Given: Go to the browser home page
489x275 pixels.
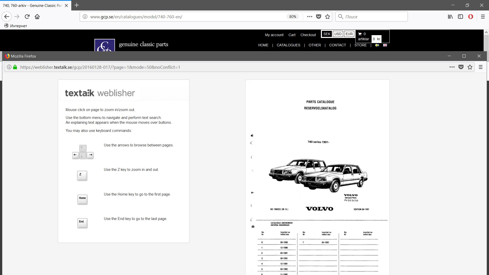Looking at the screenshot, I should [x=37, y=17].
